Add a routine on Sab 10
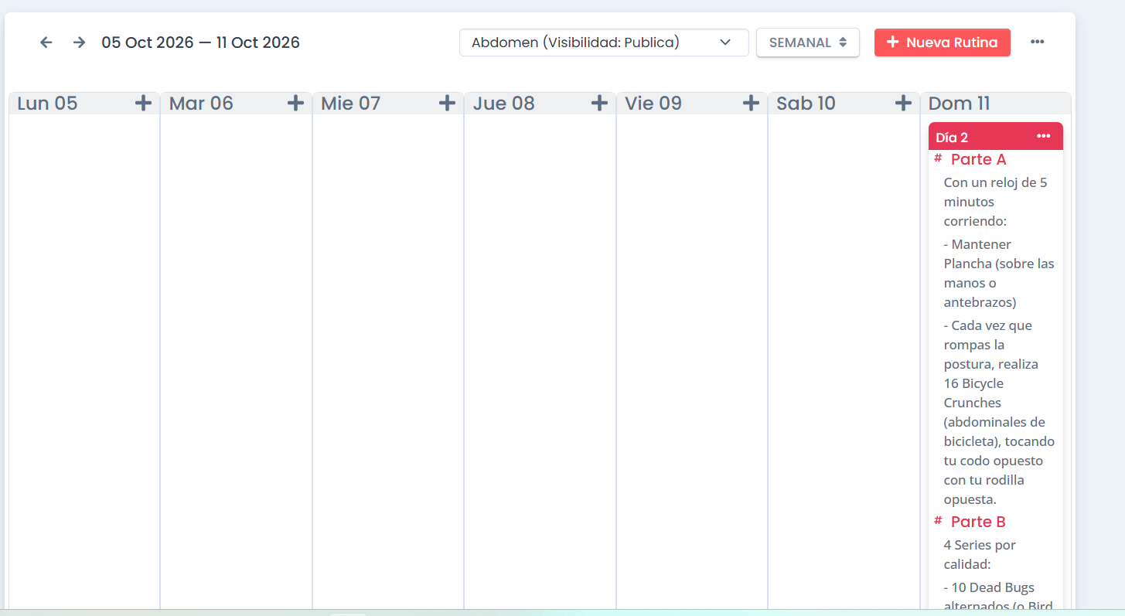Screen dimensions: 1125x616 point(903,104)
